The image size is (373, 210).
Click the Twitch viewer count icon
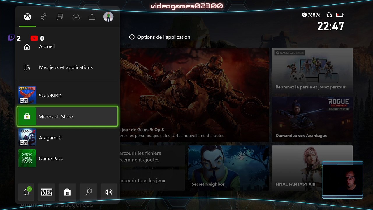pyautogui.click(x=11, y=38)
